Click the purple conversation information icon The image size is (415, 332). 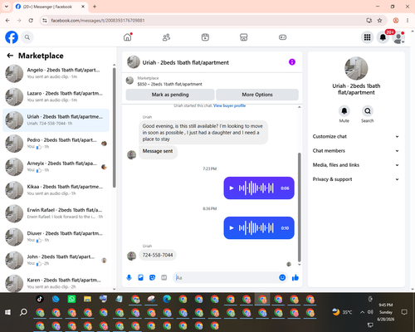292,62
